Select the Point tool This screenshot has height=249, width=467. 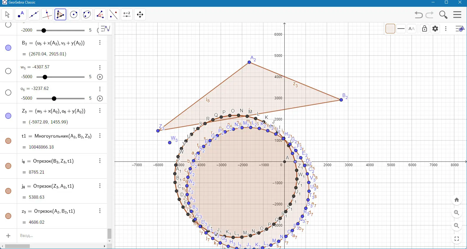coord(21,14)
